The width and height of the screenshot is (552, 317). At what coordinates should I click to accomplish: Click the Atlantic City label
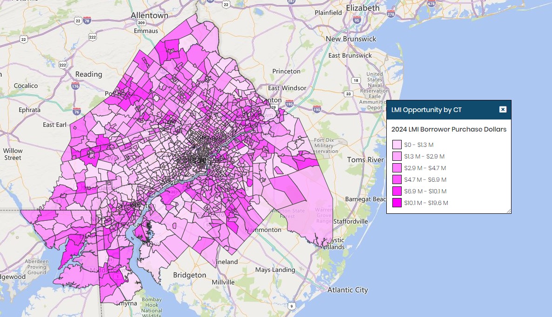348,290
